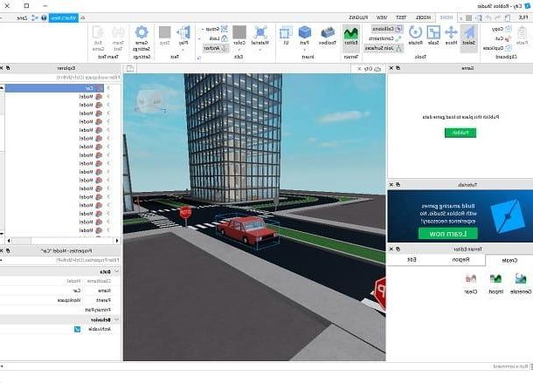The height and width of the screenshot is (383, 533).
Task: Open the Group dropdown arrow
Action: pyautogui.click(x=203, y=30)
